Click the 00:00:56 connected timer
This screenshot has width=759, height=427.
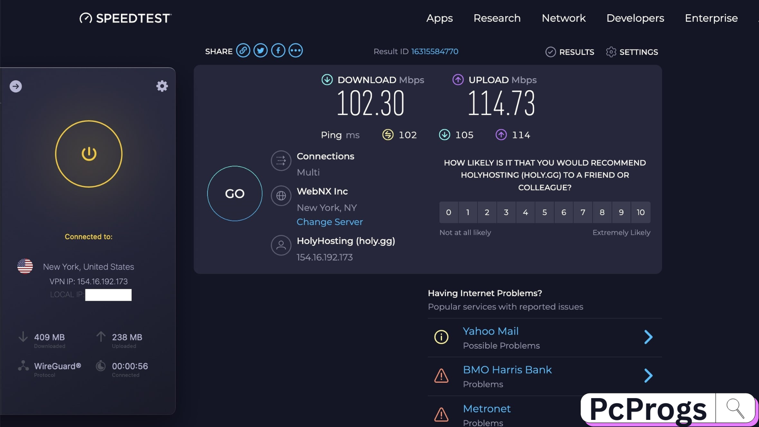click(x=130, y=366)
